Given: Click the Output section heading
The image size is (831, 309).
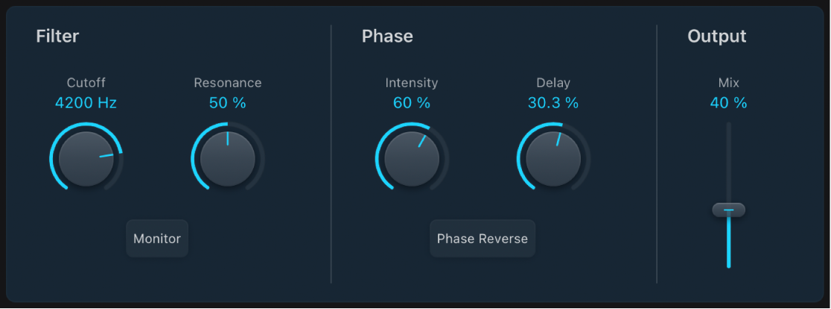Looking at the screenshot, I should (x=716, y=36).
